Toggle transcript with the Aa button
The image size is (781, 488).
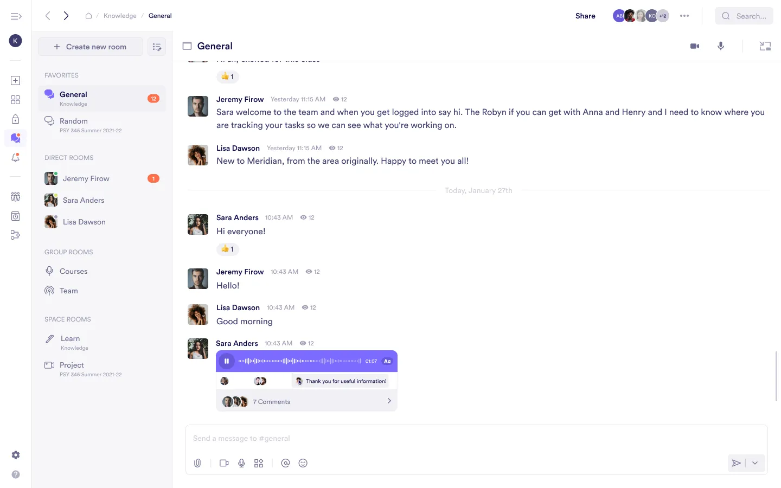[387, 361]
